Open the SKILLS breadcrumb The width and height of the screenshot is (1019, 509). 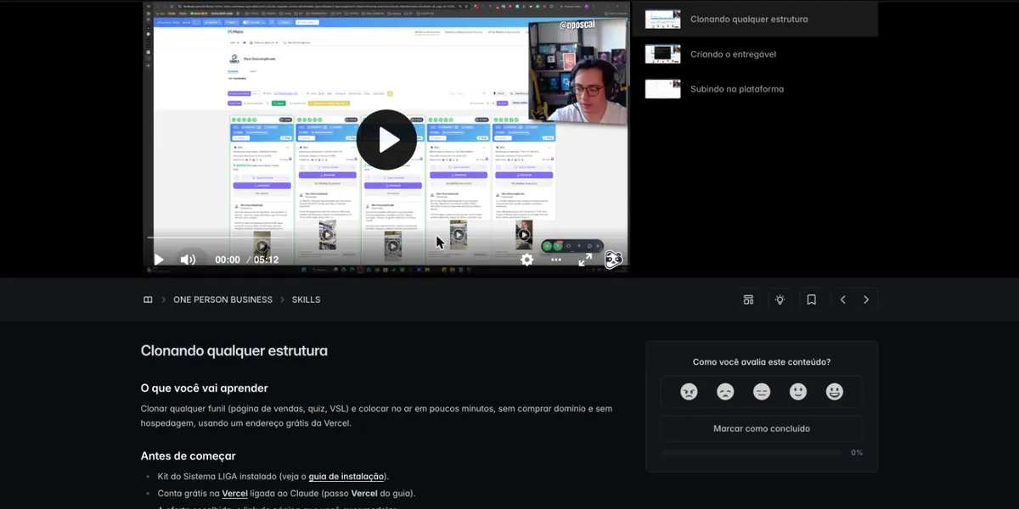306,299
